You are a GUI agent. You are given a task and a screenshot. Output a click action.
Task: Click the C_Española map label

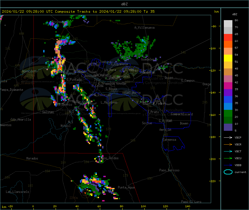pyautogui.click(x=119, y=64)
